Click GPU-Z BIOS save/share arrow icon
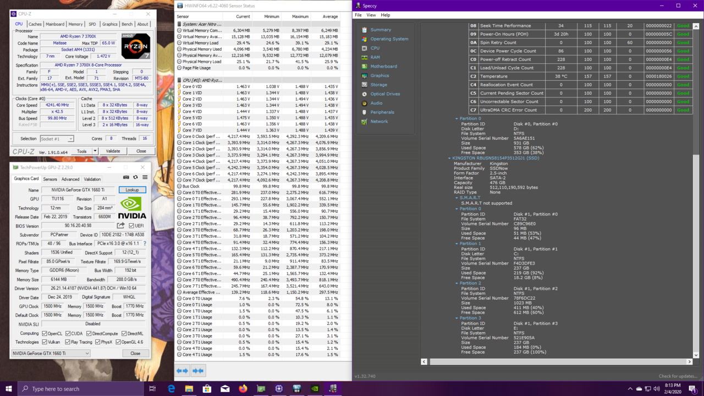The image size is (704, 396). [x=120, y=226]
